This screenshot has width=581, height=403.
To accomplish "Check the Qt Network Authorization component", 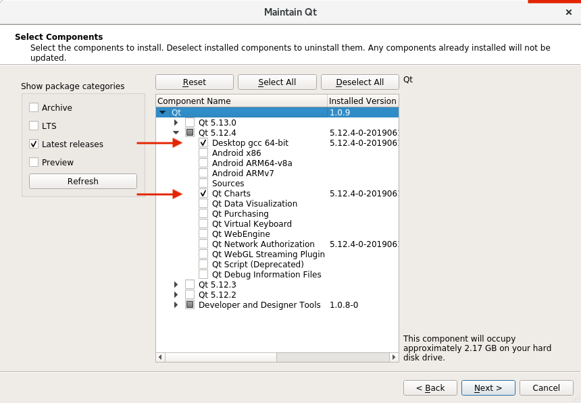I will (x=203, y=244).
